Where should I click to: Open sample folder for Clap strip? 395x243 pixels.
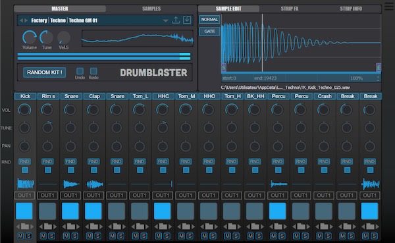(x=93, y=227)
